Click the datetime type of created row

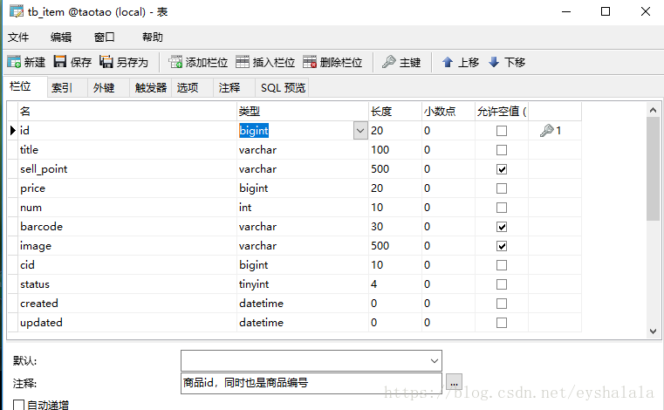pyautogui.click(x=303, y=304)
